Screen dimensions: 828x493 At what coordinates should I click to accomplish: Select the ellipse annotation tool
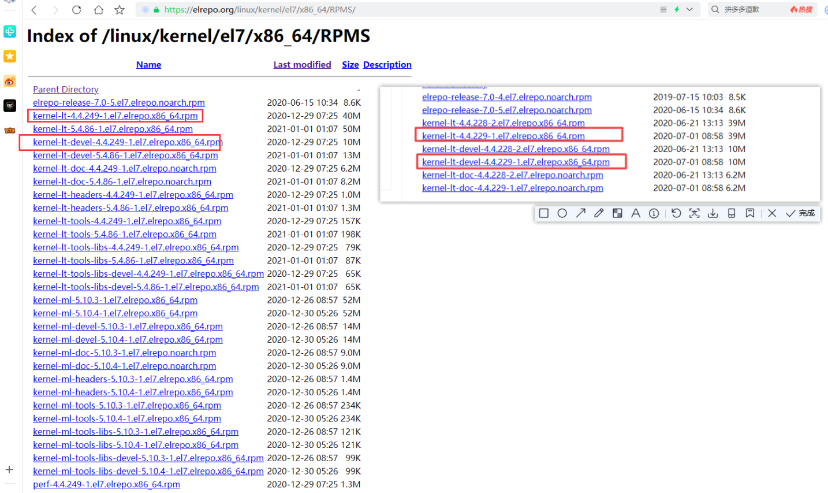[562, 213]
